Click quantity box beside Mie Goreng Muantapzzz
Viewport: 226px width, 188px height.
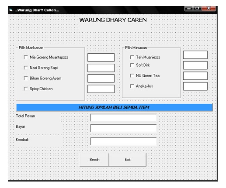[x=101, y=58]
